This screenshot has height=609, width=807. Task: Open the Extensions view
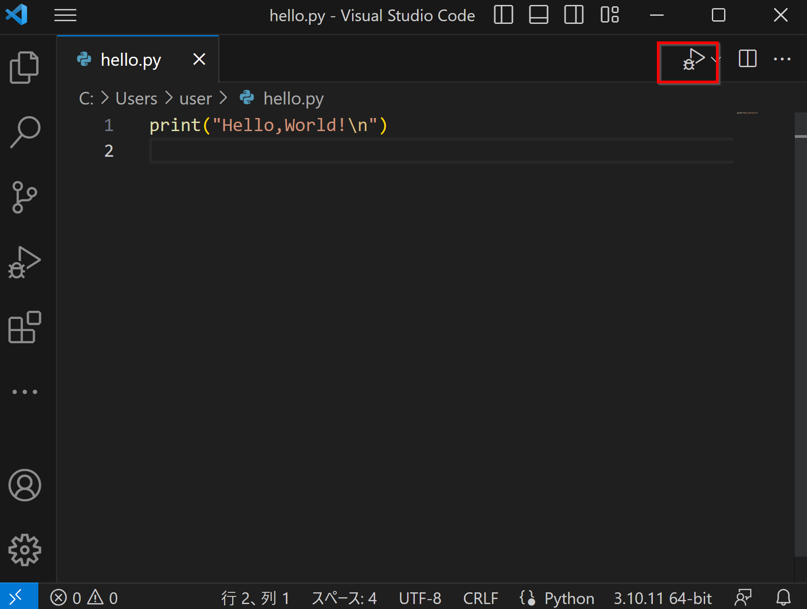pos(25,327)
